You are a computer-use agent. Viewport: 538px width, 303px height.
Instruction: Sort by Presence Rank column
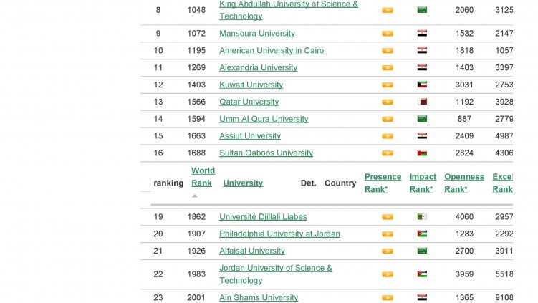[x=383, y=183]
